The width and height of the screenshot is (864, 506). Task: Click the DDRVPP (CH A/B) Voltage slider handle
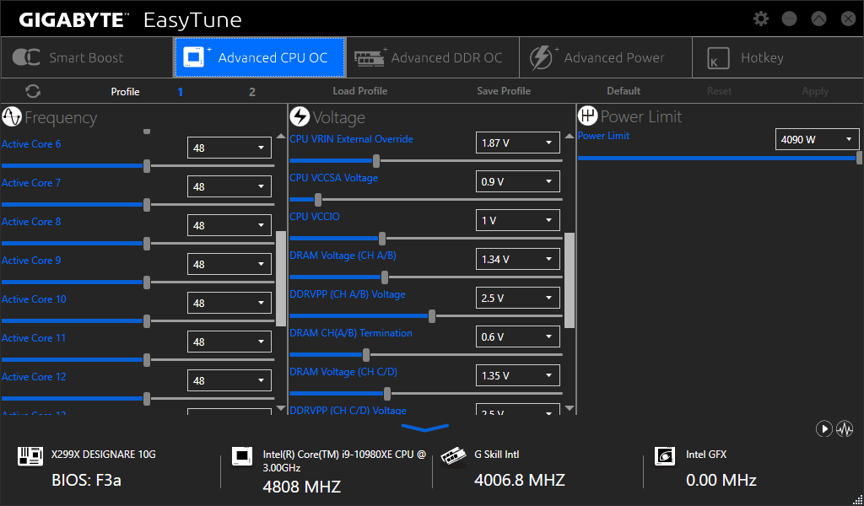(x=432, y=316)
